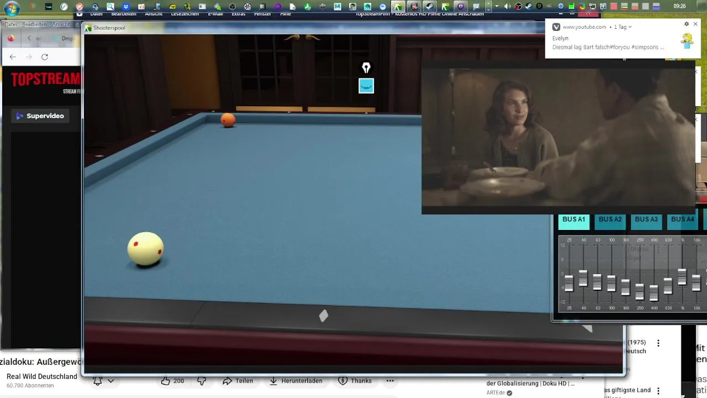Image resolution: width=707 pixels, height=398 pixels.
Task: Open the Brave icon in the notification header
Action: point(556,27)
